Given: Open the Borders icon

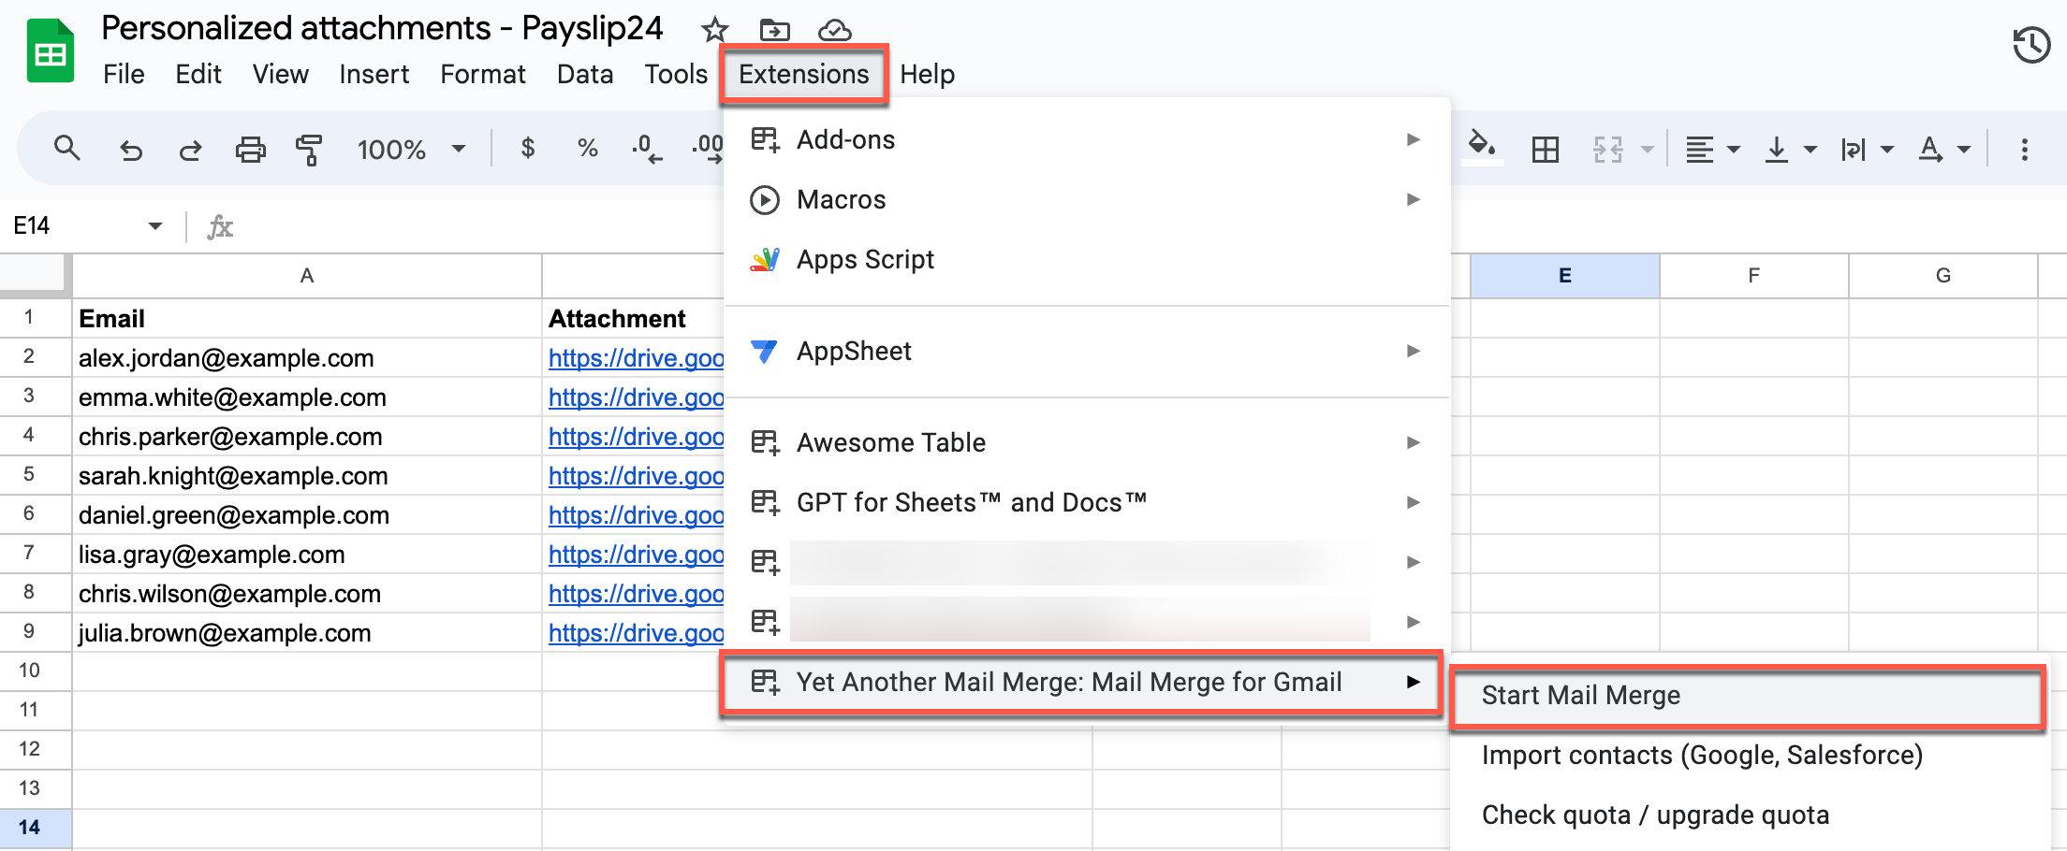Looking at the screenshot, I should tap(1546, 148).
